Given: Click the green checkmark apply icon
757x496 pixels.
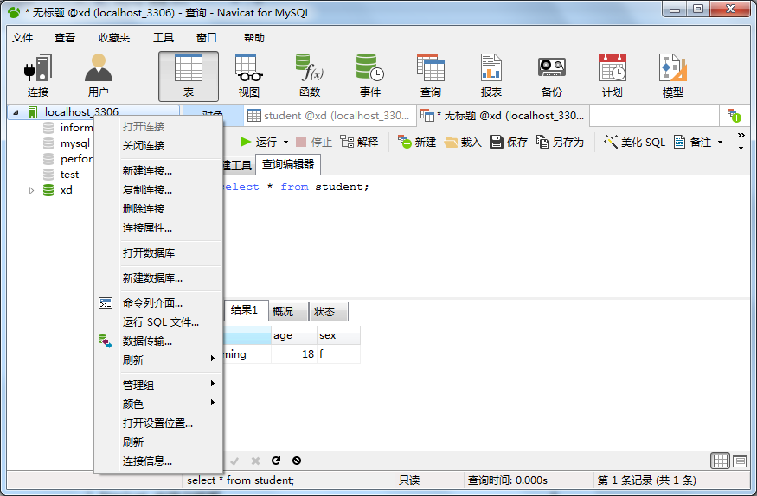Looking at the screenshot, I should [x=234, y=461].
